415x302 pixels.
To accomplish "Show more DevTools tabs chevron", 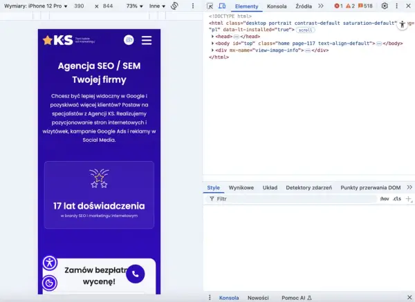I will point(321,6).
